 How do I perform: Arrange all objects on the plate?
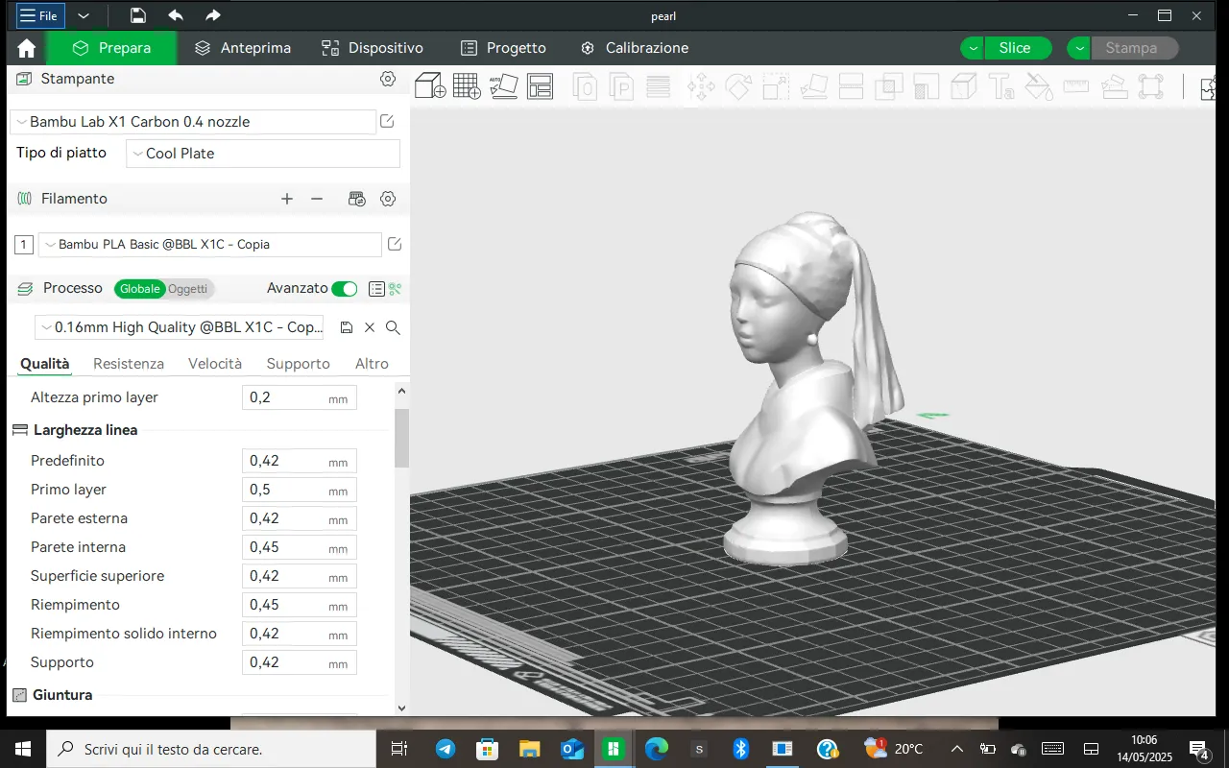(540, 86)
